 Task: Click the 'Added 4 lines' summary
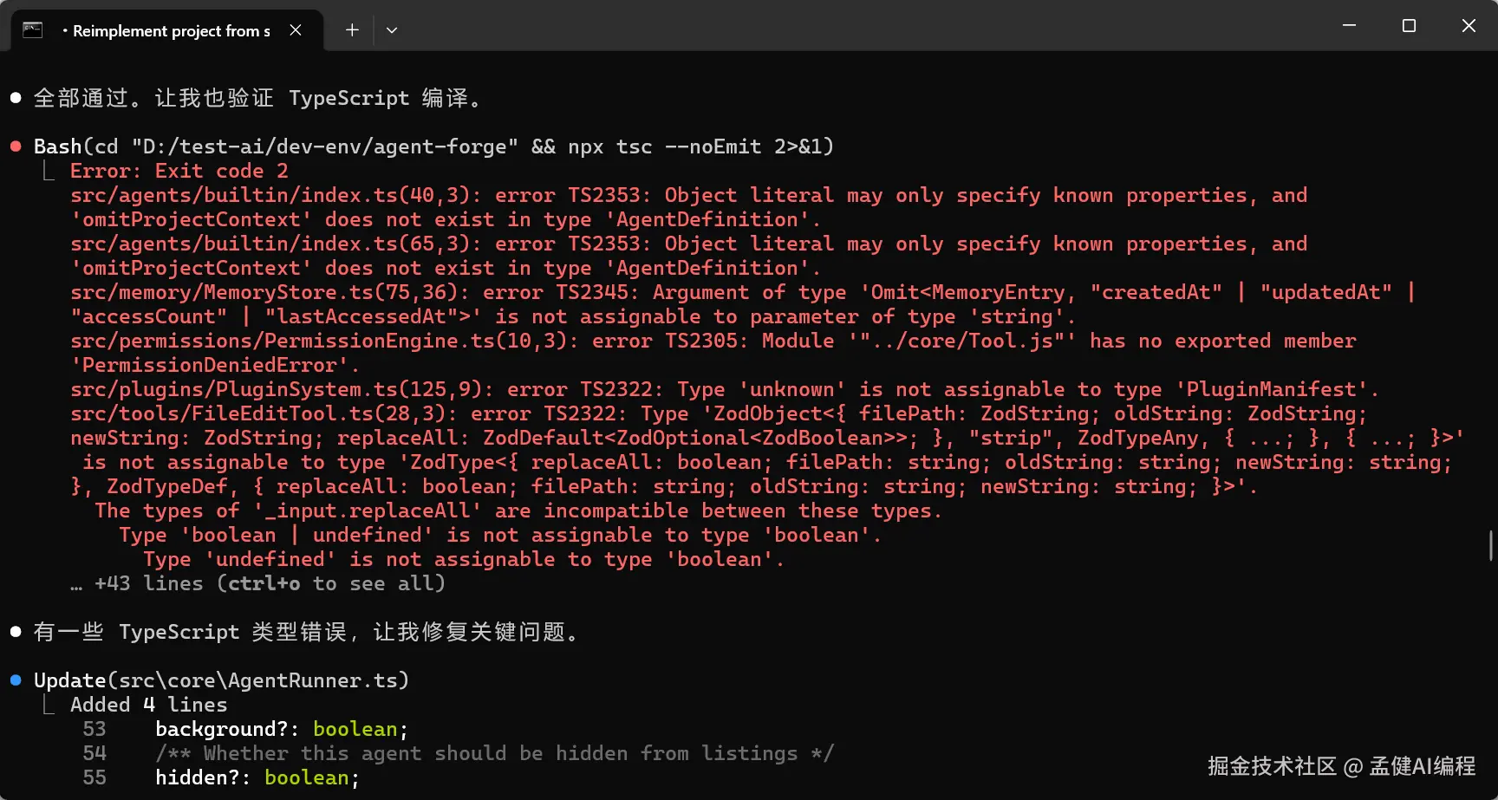148,705
